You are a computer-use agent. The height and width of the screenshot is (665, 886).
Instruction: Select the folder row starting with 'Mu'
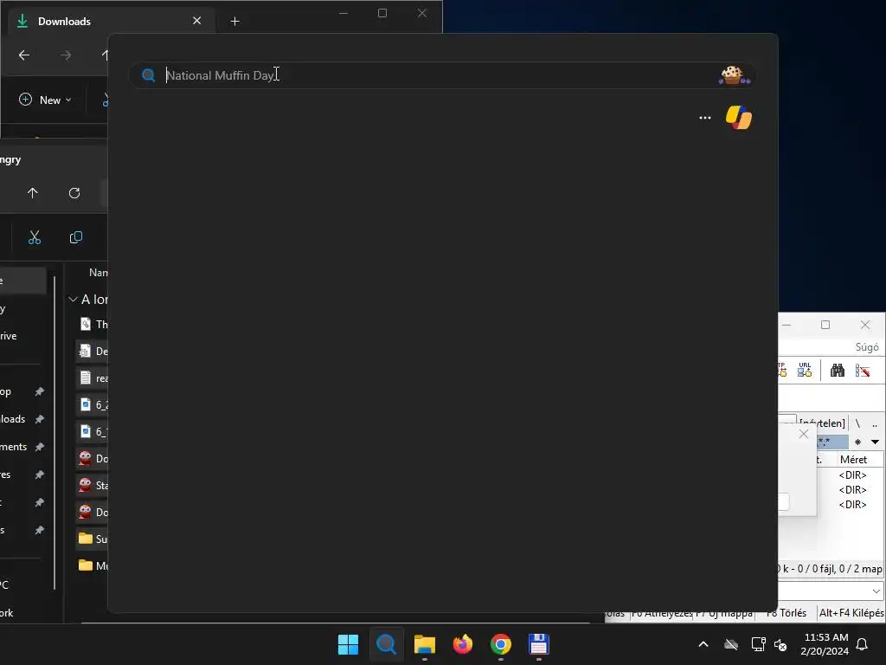pos(92,565)
